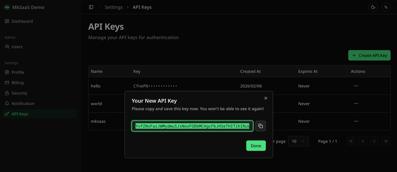Go to the next page arrow

374,141
